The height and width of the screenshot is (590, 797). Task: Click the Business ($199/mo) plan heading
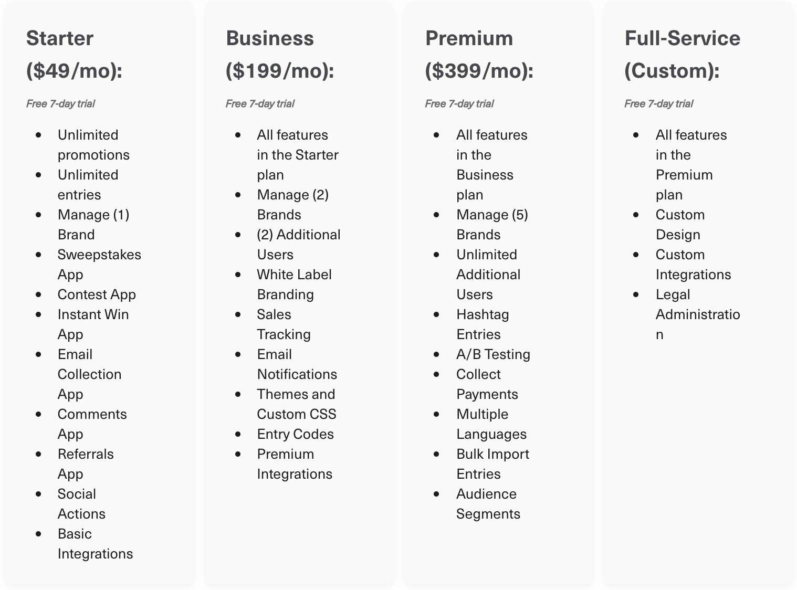279,54
